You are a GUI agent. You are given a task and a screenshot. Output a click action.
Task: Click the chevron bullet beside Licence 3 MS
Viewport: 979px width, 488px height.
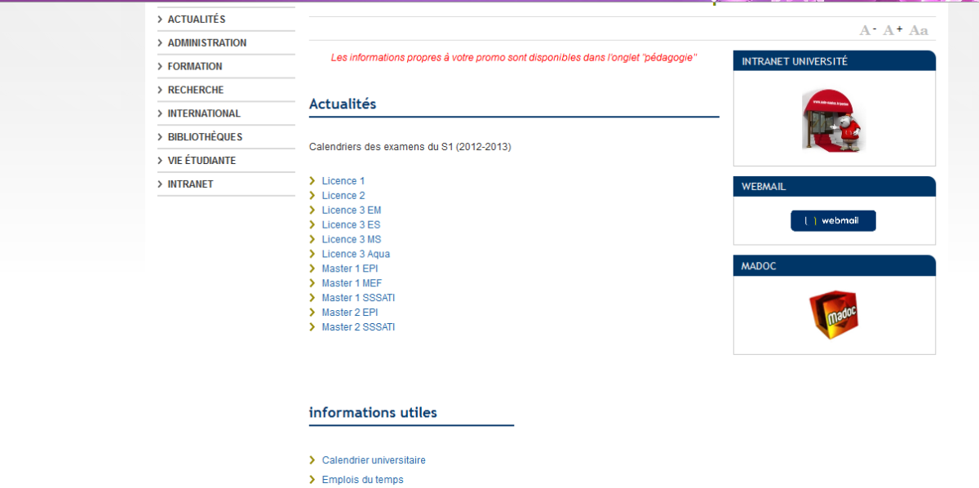point(312,240)
